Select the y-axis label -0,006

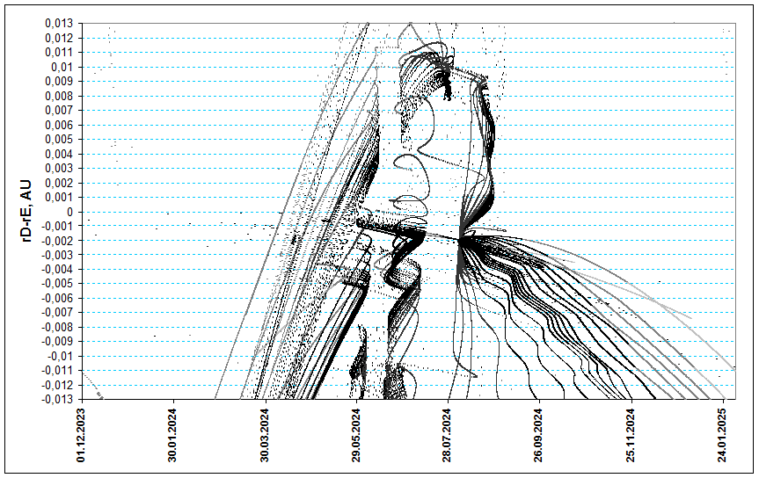(57, 298)
